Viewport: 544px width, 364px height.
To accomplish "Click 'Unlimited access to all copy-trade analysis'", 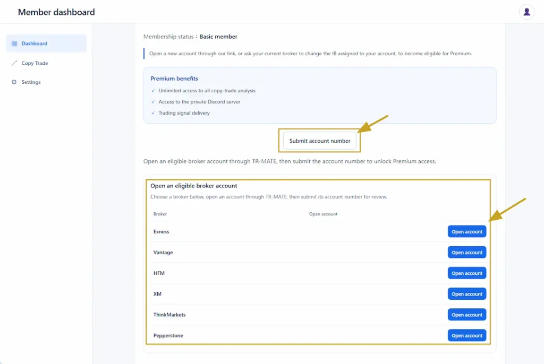I will (207, 91).
